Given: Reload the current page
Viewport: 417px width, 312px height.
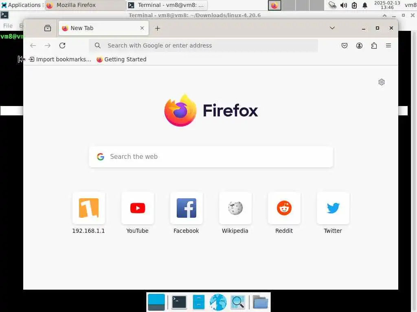Looking at the screenshot, I should pos(62,45).
